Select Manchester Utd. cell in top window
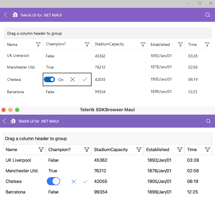 click(21, 67)
